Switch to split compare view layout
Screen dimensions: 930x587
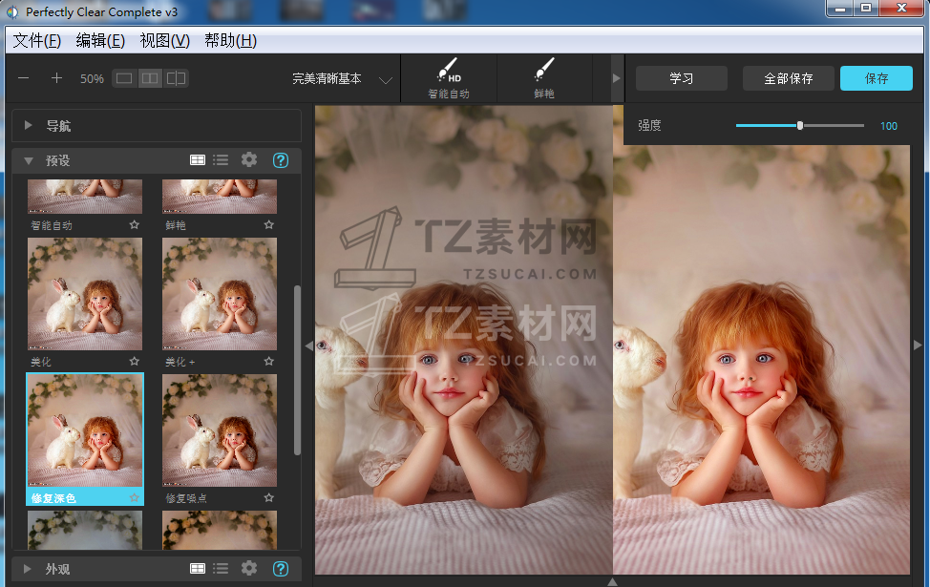tap(176, 78)
